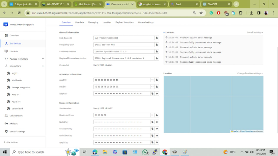Open API keys from sidebar

(x=13, y=123)
